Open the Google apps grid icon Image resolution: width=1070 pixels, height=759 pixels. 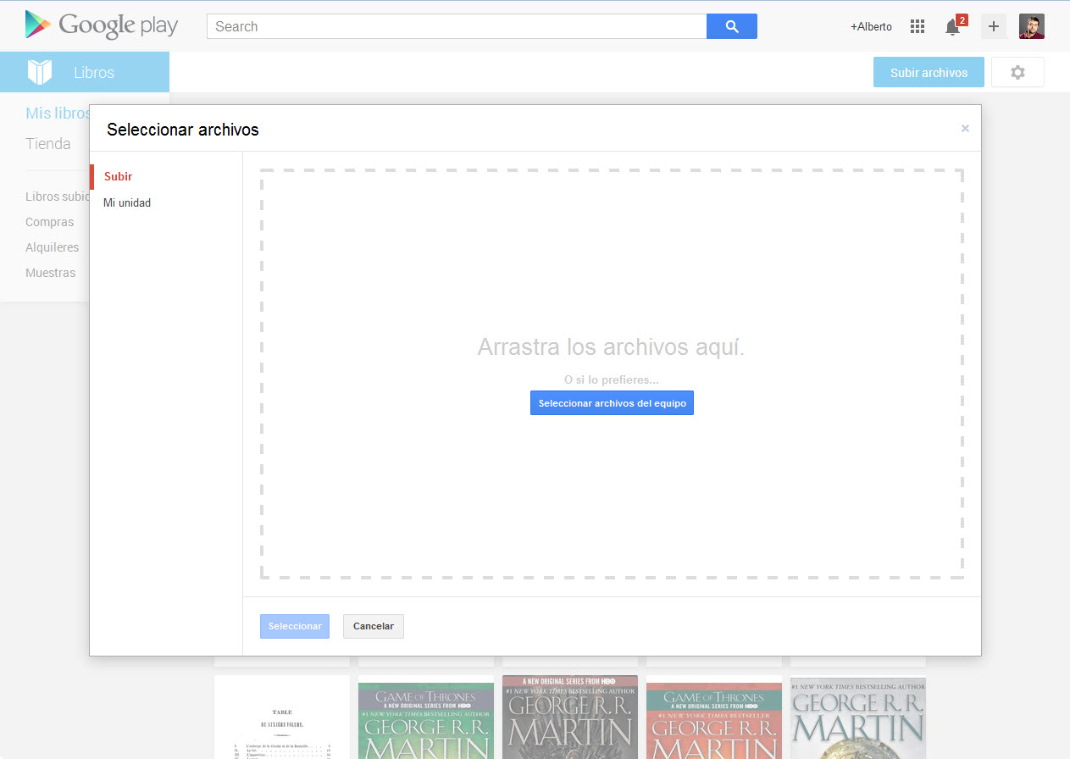coord(918,26)
